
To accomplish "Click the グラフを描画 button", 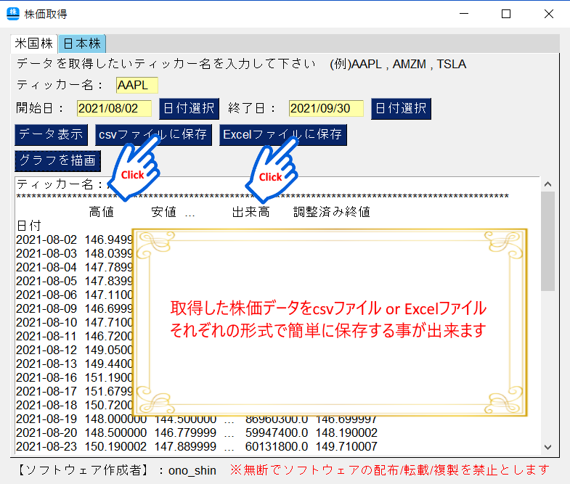I will click(x=58, y=161).
